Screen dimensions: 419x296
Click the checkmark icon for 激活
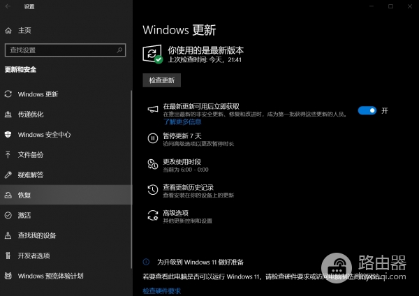click(8, 215)
